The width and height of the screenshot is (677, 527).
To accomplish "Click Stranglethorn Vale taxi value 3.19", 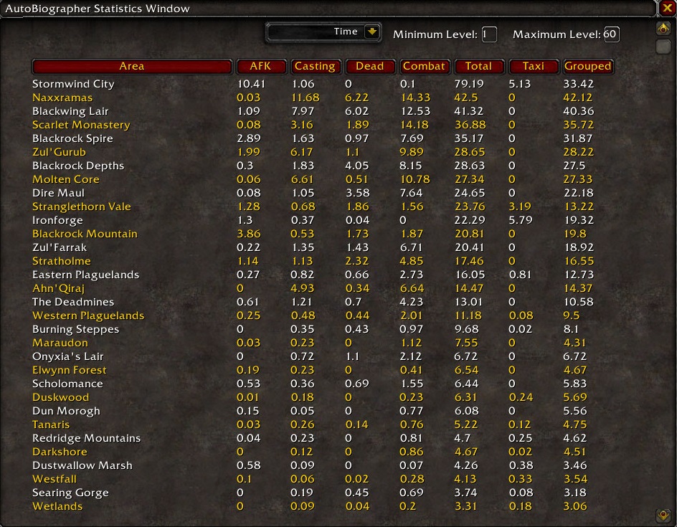I will coord(520,206).
